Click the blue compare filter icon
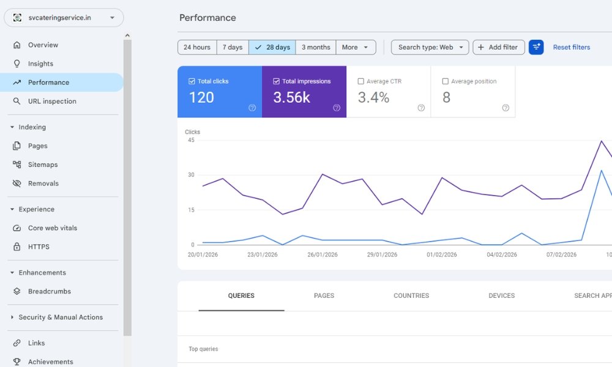 (x=536, y=47)
